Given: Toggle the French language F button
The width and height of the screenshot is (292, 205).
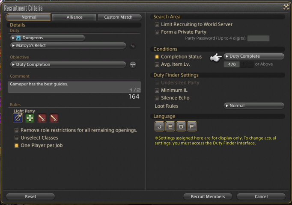Looking at the screenshot, I should (192, 126).
